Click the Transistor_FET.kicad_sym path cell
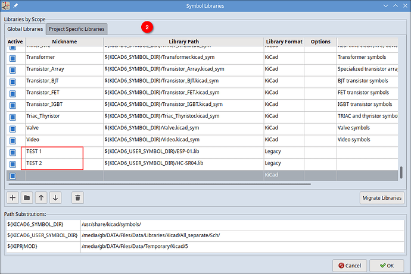Image resolution: width=411 pixels, height=274 pixels. click(x=183, y=93)
